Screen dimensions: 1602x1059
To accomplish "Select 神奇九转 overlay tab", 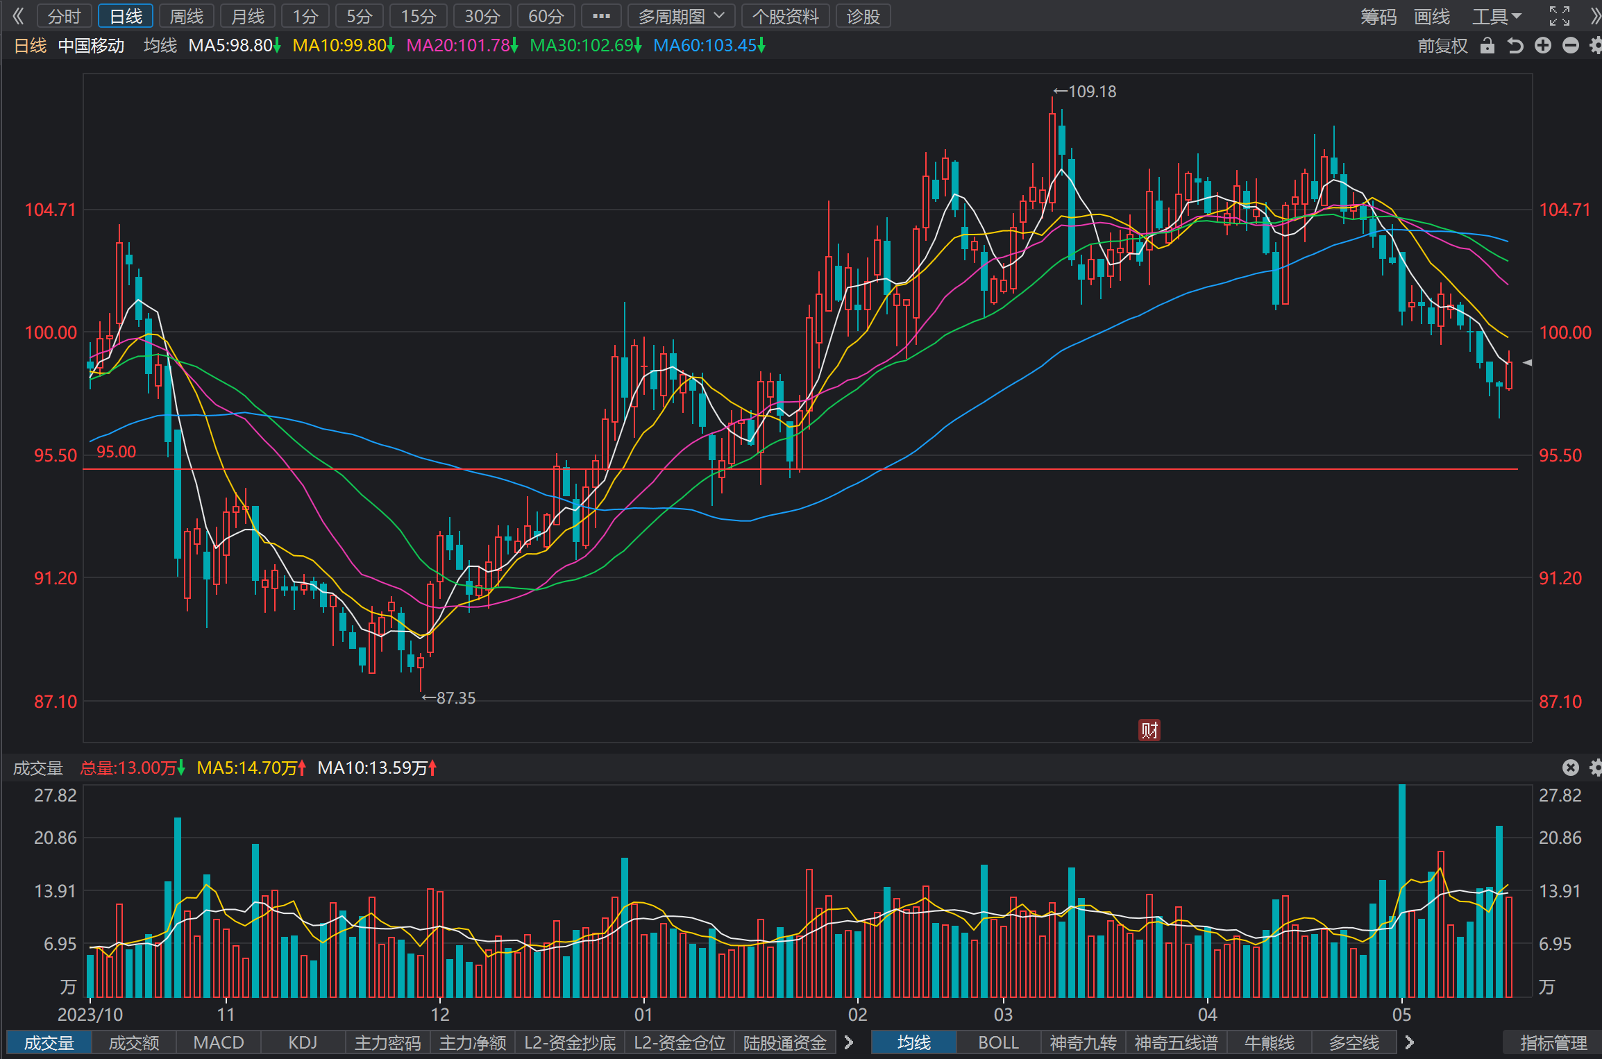I will 1083,1042.
